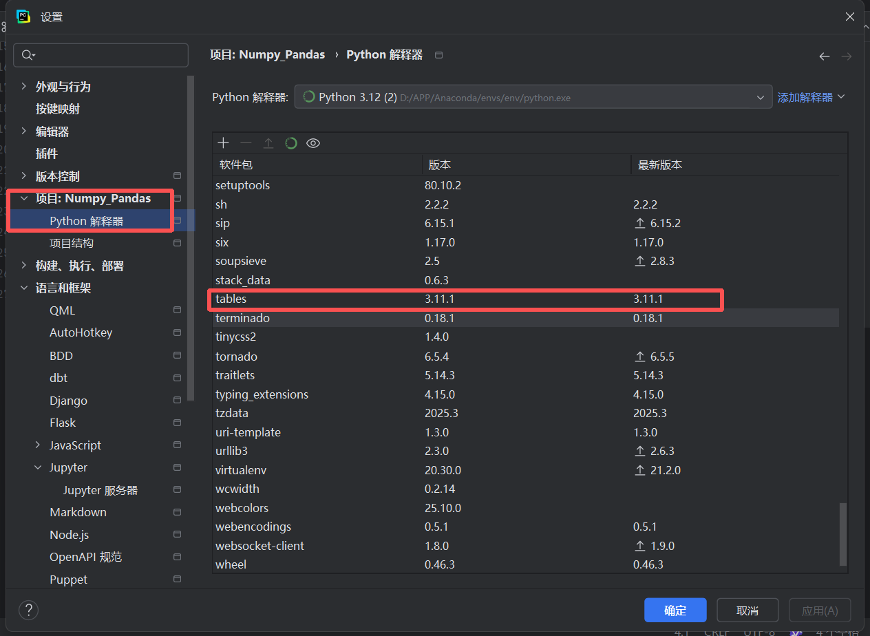
Task: Click the project icon next to BDD
Action: tap(177, 356)
